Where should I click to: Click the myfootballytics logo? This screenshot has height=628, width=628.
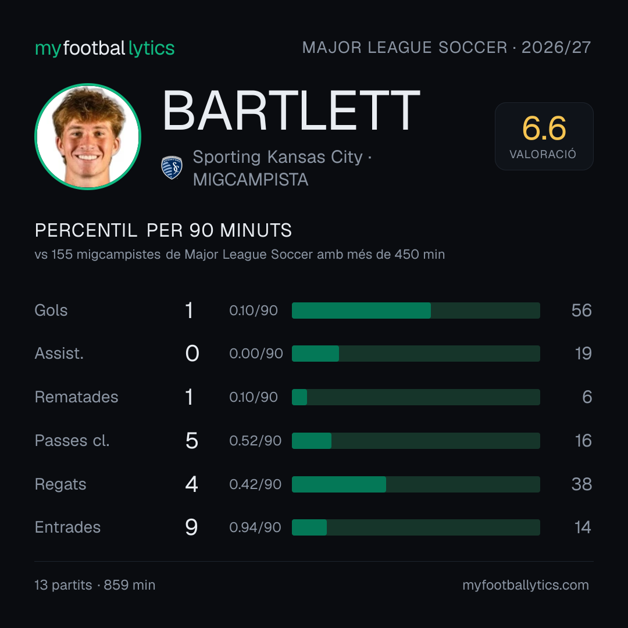click(105, 48)
